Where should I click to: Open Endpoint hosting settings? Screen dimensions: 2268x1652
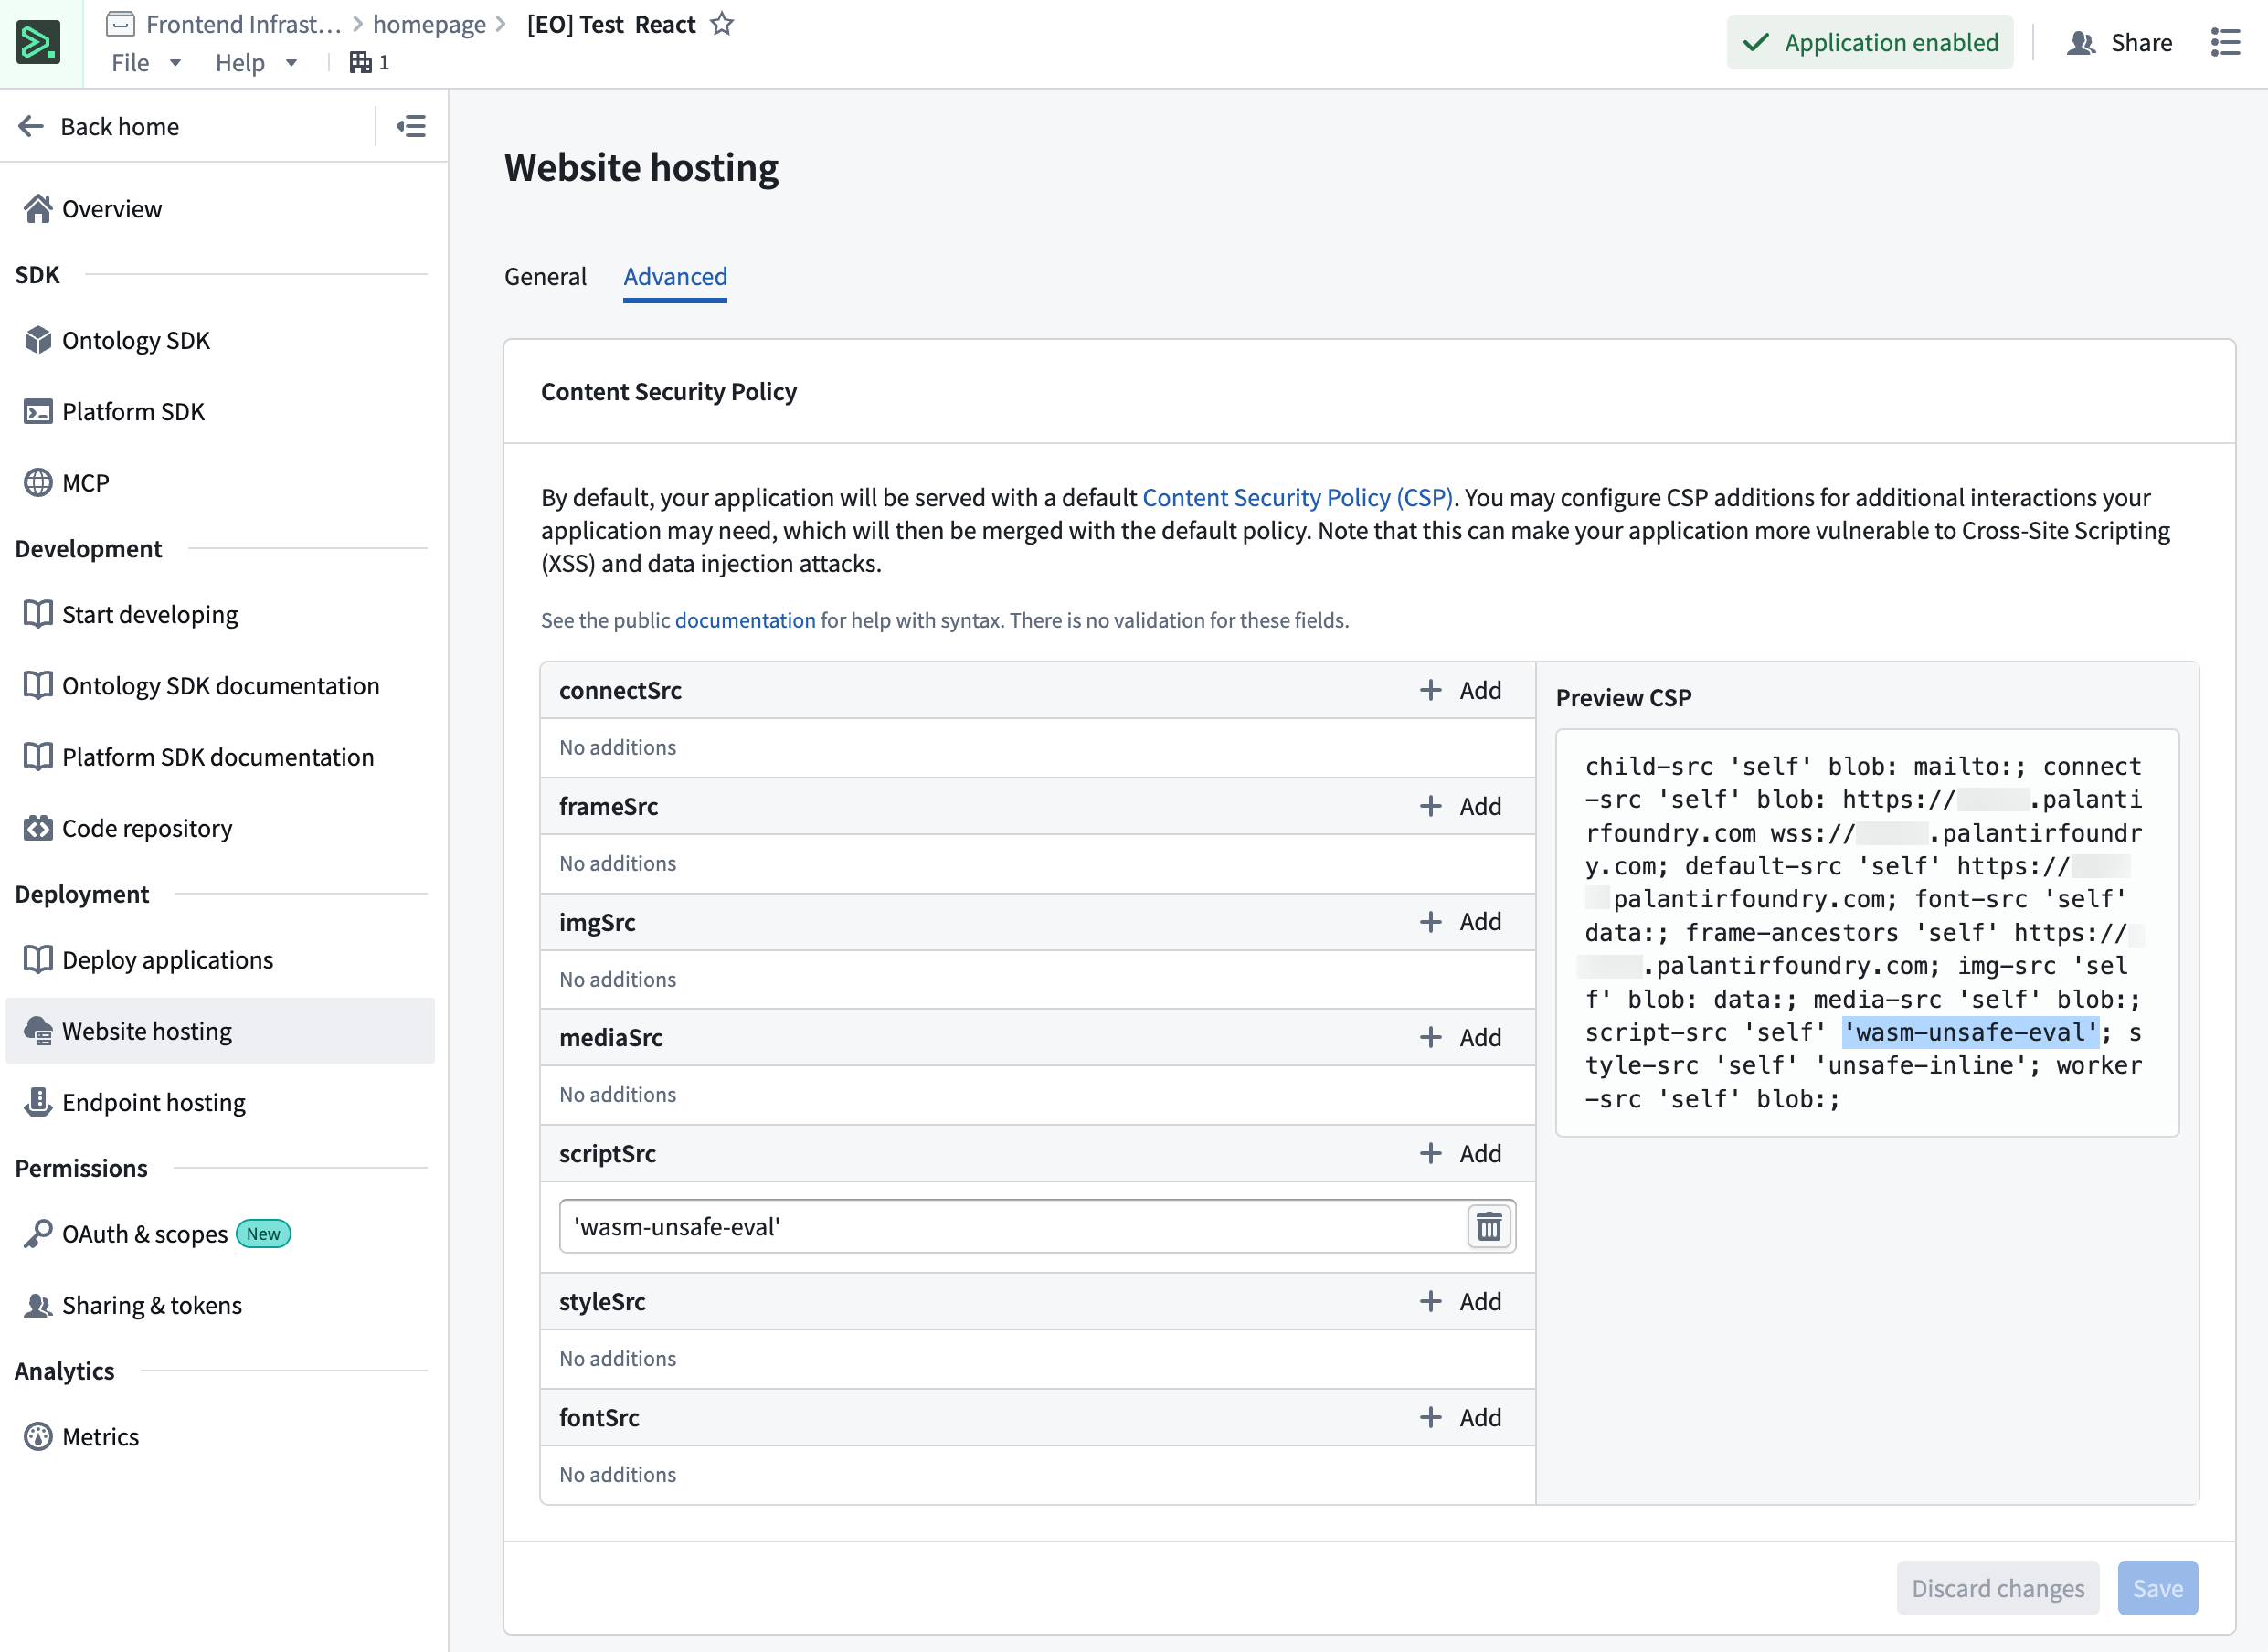[x=153, y=1102]
